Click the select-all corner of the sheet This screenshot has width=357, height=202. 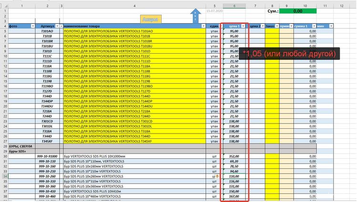(x=5, y=6)
